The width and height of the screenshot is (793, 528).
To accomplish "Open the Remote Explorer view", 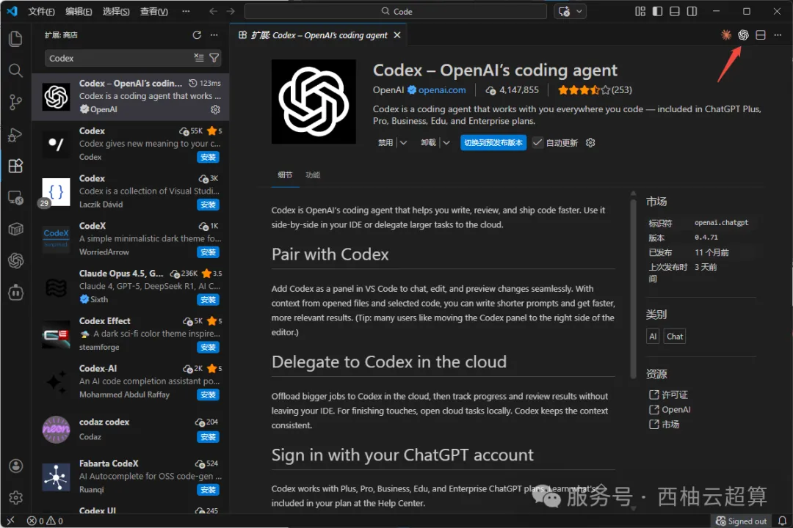I will 15,197.
